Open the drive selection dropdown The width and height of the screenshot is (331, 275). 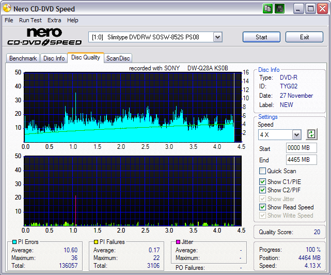[x=217, y=37]
